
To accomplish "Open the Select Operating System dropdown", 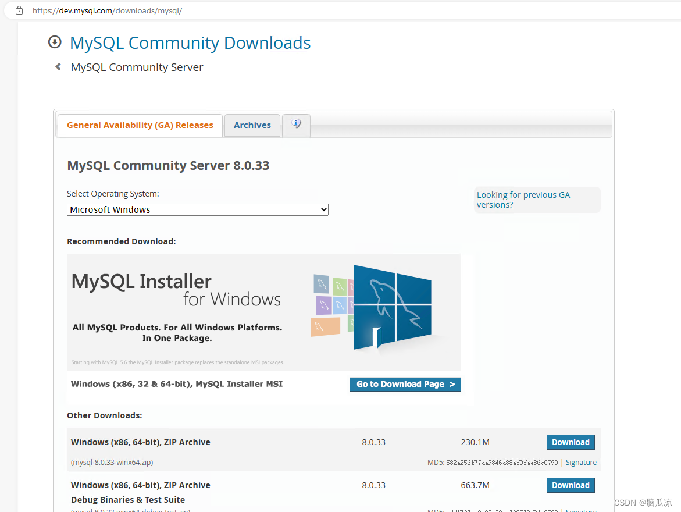I will click(198, 209).
